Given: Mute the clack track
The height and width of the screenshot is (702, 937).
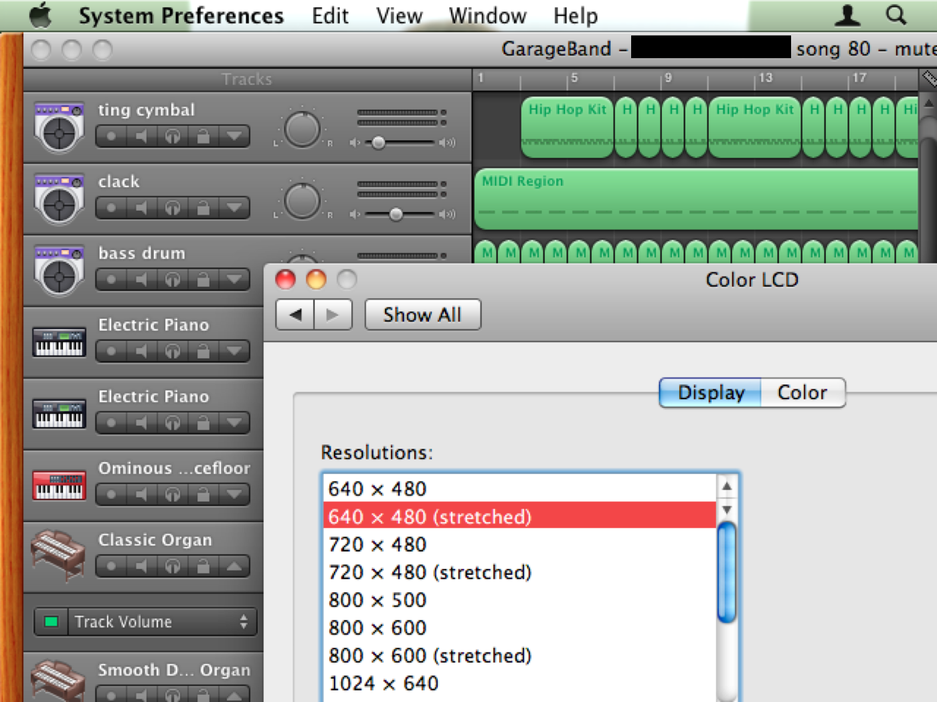Looking at the screenshot, I should point(142,208).
